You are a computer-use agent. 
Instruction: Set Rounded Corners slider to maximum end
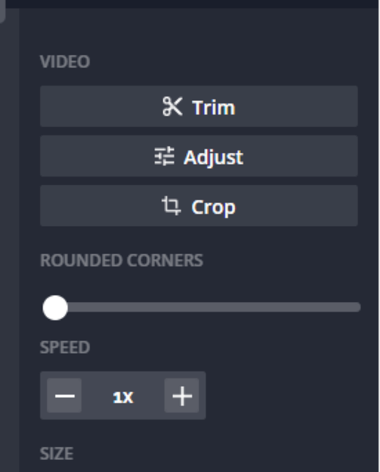point(357,308)
